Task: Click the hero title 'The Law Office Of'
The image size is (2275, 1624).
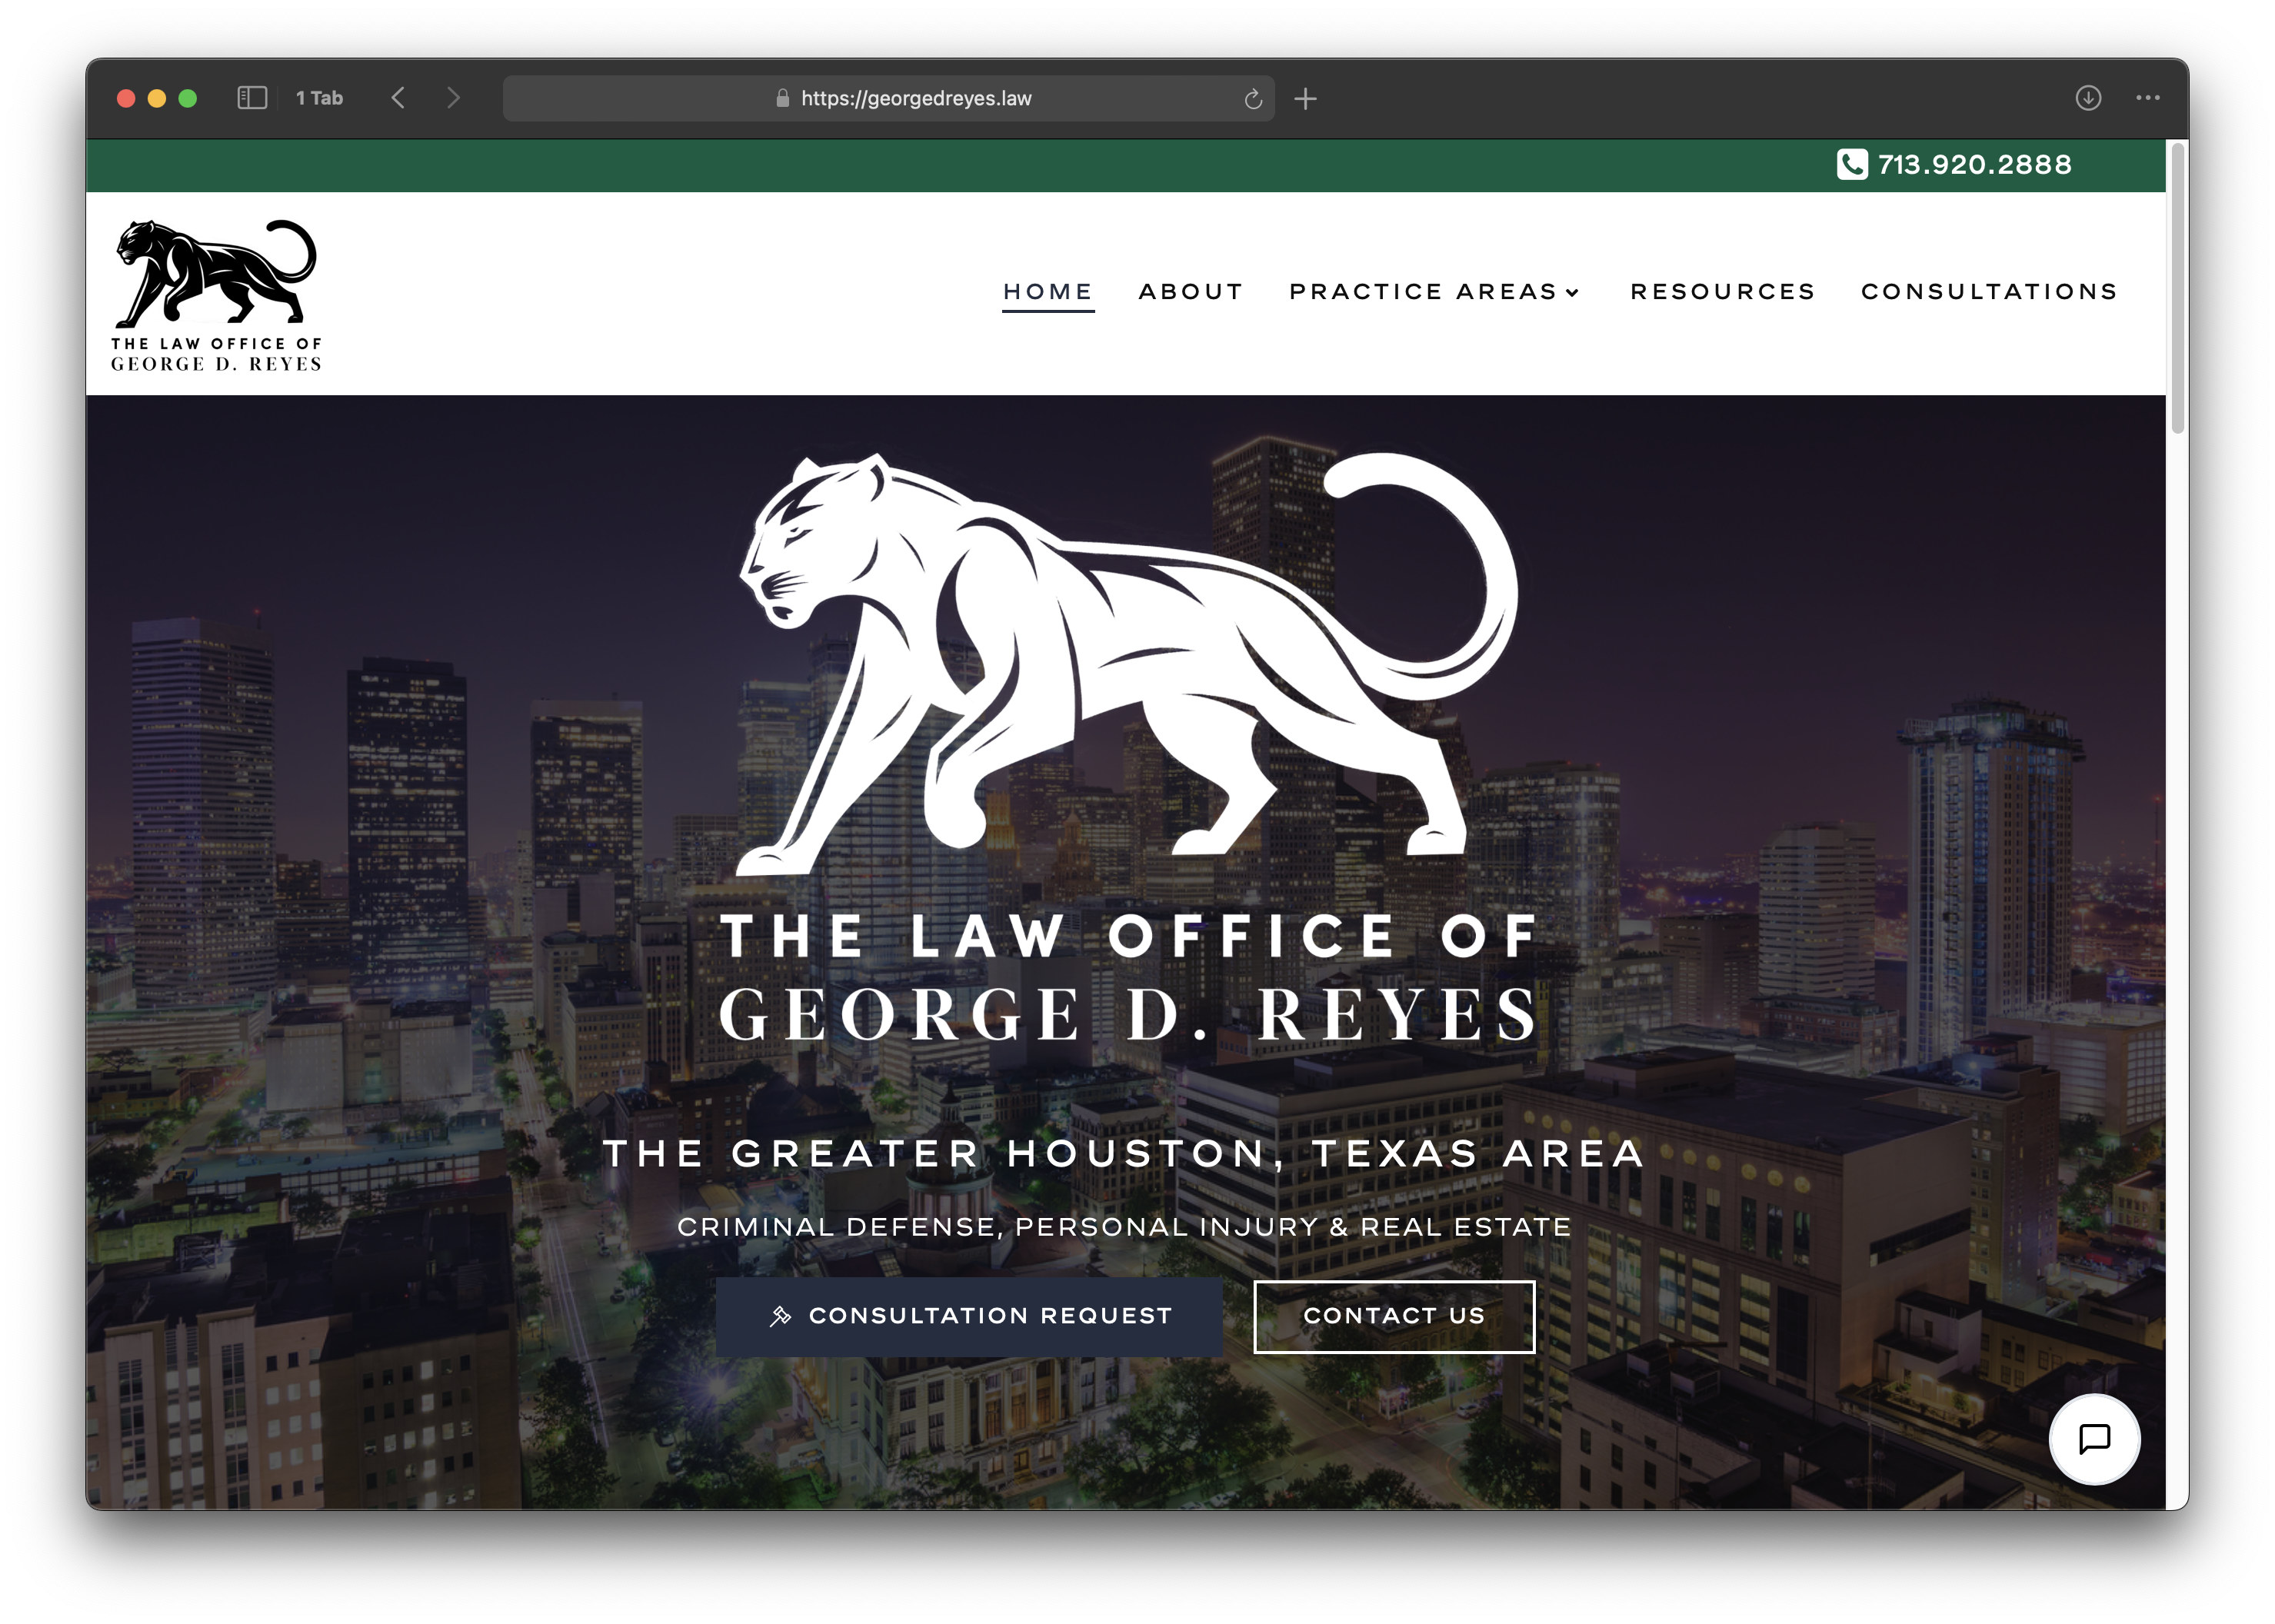Action: 1129,936
